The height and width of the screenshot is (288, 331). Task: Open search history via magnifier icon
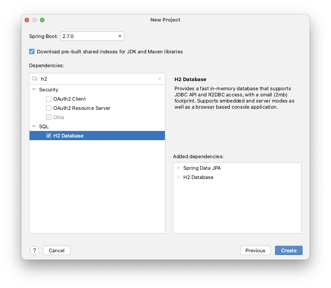[35, 79]
